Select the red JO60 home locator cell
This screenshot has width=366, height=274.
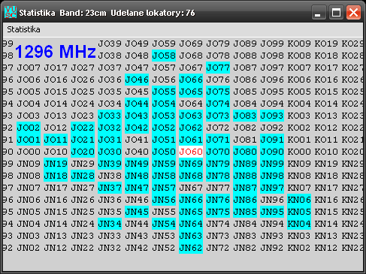coord(191,152)
